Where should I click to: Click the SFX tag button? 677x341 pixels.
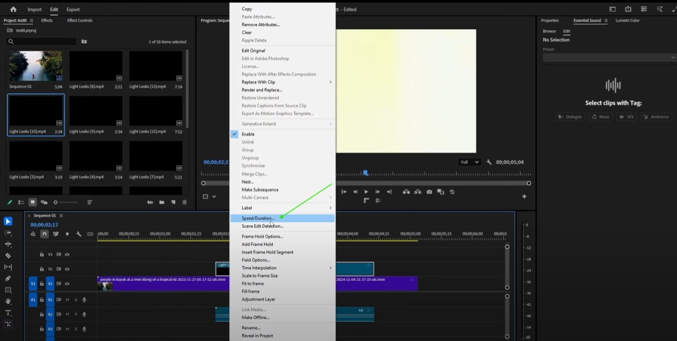(627, 117)
